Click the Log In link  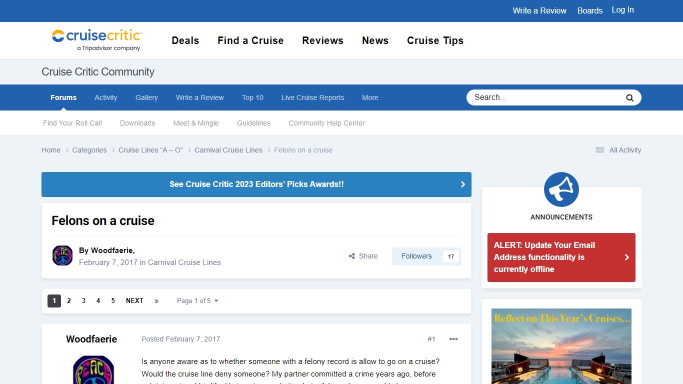[x=623, y=10]
